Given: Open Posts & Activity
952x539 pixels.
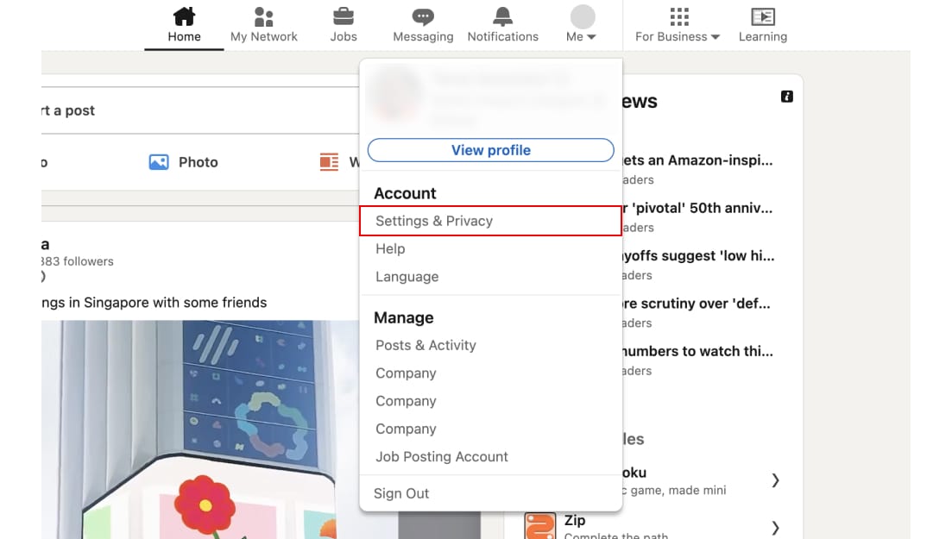Looking at the screenshot, I should tap(426, 345).
